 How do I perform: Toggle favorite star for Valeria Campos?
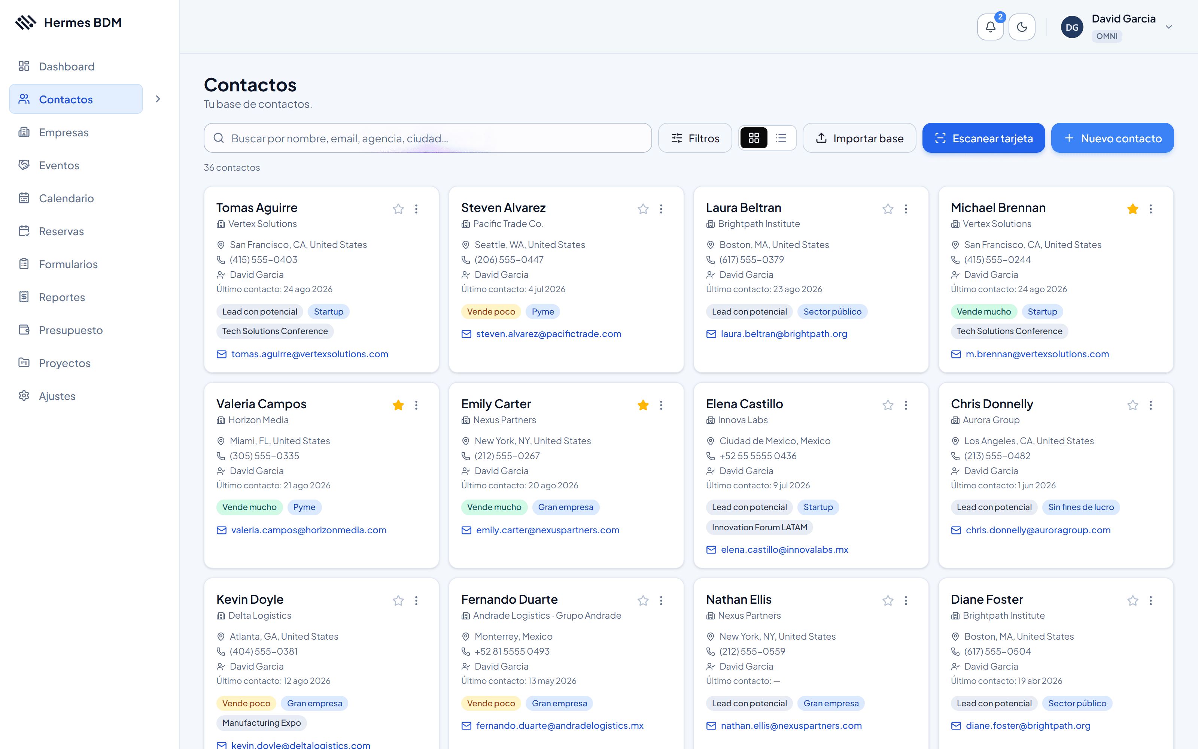pos(398,405)
